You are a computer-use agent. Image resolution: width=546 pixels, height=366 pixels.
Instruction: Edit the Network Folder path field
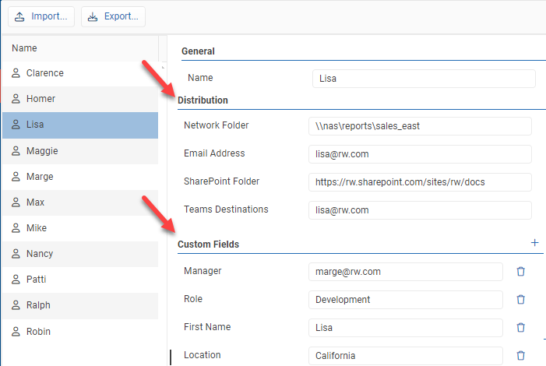coord(420,126)
